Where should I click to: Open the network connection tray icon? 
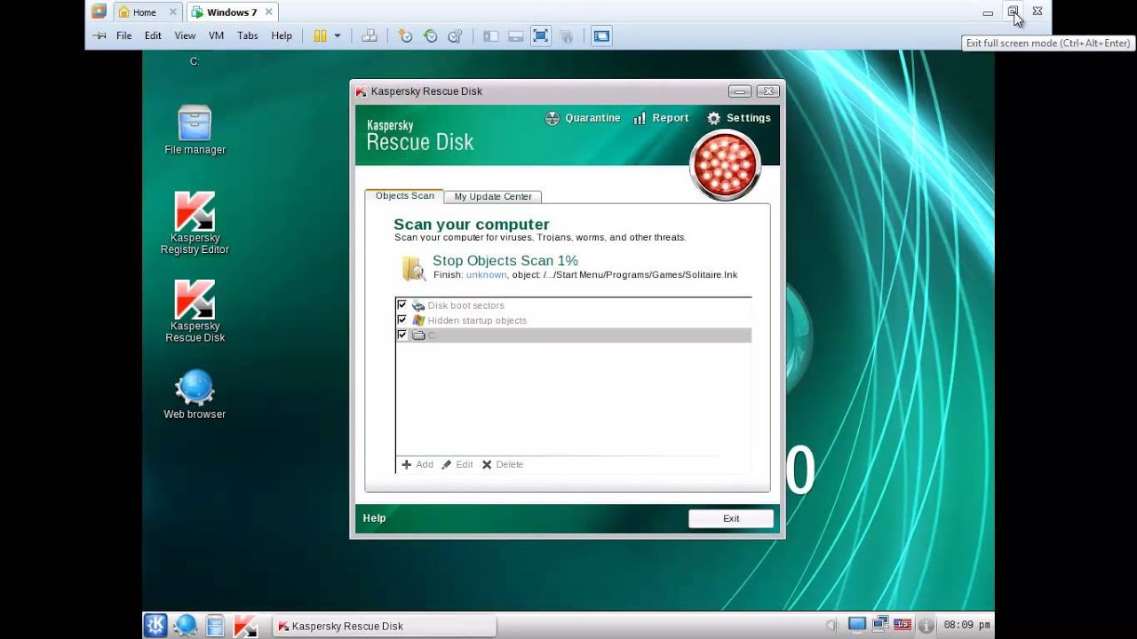pyautogui.click(x=880, y=625)
